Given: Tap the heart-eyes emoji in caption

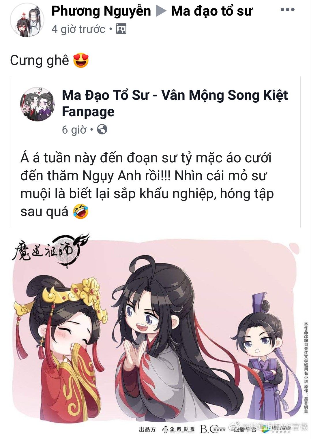Looking at the screenshot, I should [81, 61].
